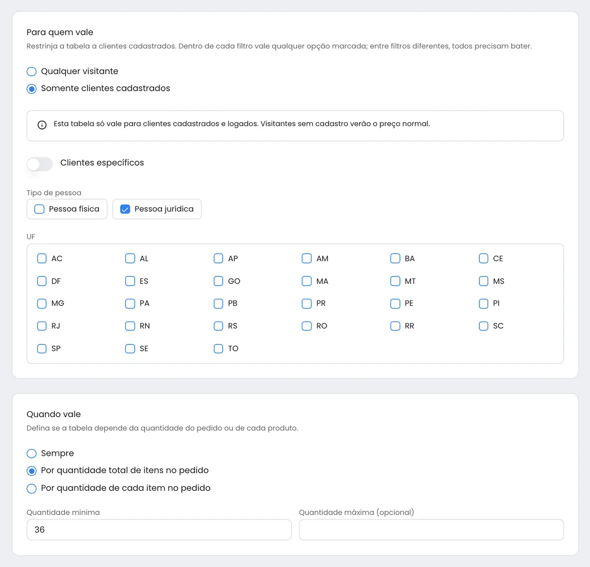This screenshot has width=590, height=567.
Task: Mark the SE state checkbox
Action: [130, 349]
